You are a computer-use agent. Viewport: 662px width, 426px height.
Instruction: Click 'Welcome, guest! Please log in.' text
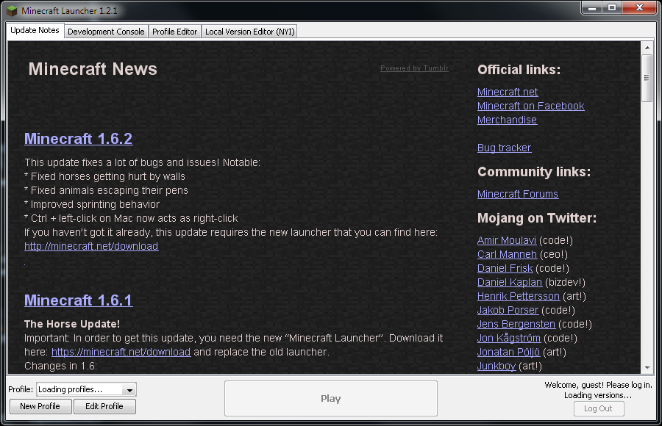coord(598,385)
